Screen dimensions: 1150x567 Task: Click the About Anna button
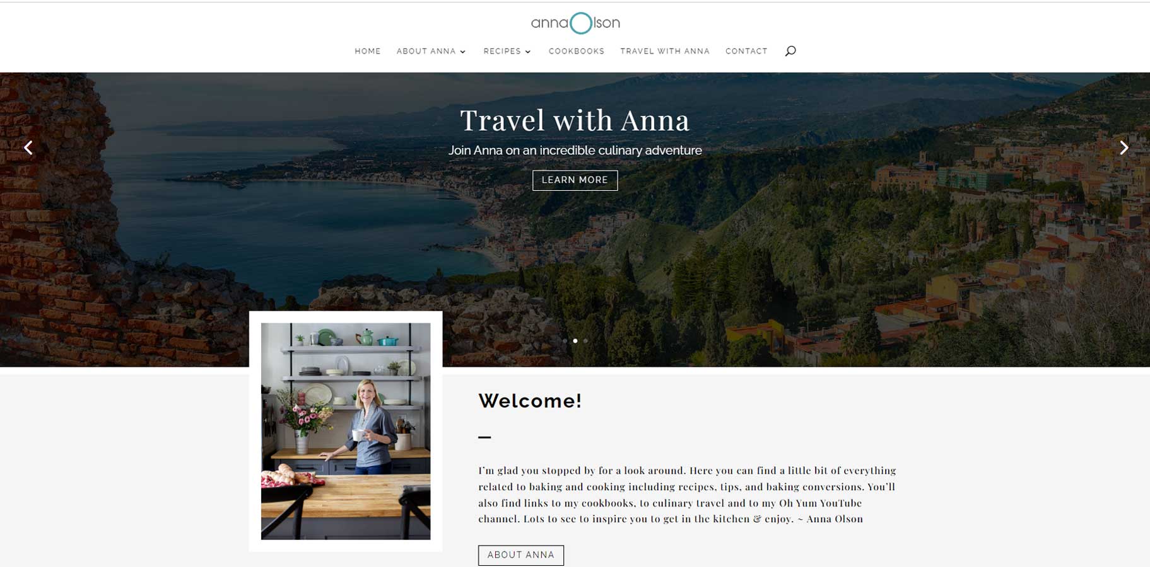[521, 555]
